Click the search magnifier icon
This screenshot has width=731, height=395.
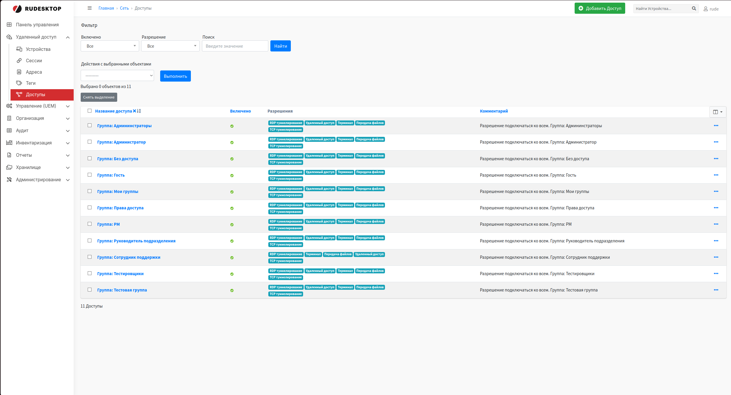pos(693,8)
